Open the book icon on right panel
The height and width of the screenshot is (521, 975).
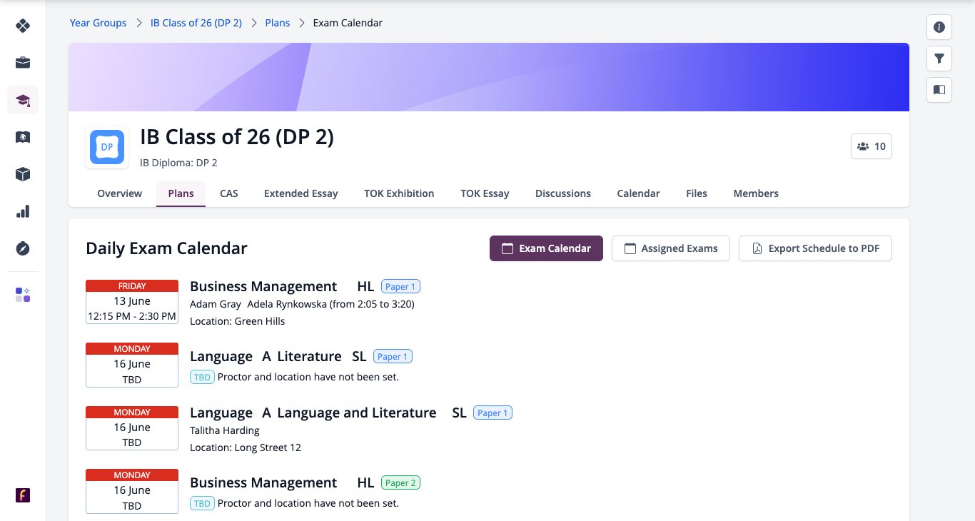(x=939, y=90)
